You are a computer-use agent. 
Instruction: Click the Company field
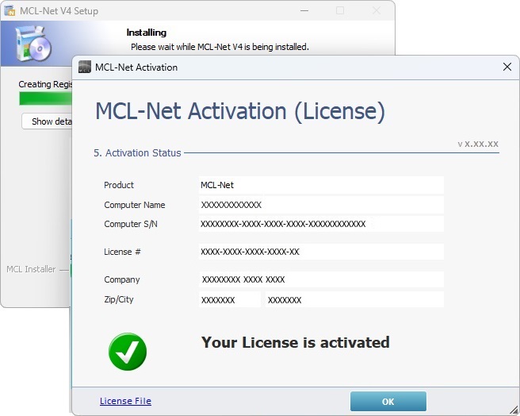pyautogui.click(x=321, y=279)
